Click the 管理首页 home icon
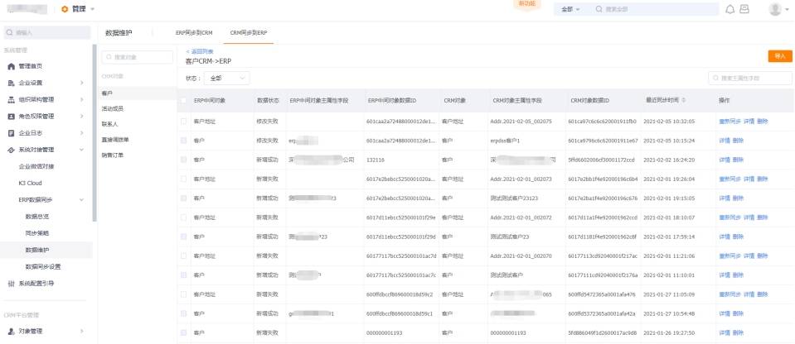The height and width of the screenshot is (344, 795). [x=11, y=66]
